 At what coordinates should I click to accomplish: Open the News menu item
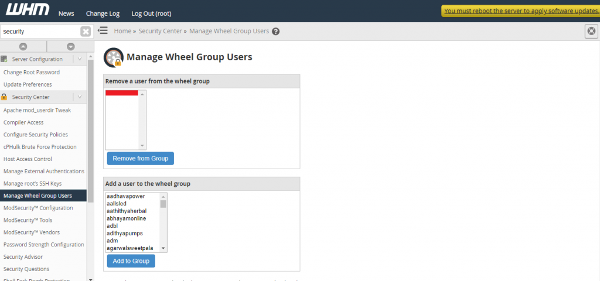click(66, 13)
